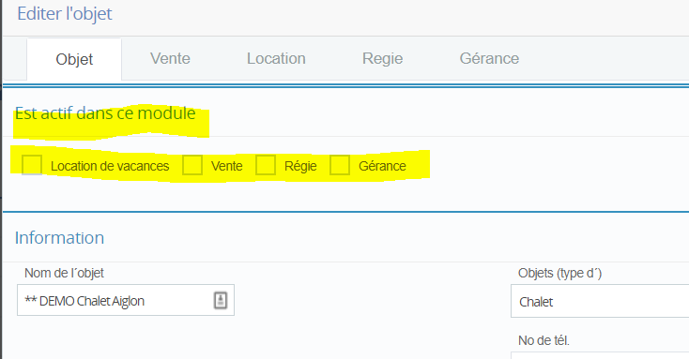
Task: Open the Gérance tab
Action: click(x=489, y=58)
